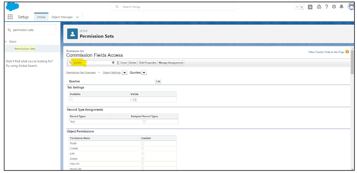Collapse the Users tree section
357x173 pixels.
pos(6,41)
